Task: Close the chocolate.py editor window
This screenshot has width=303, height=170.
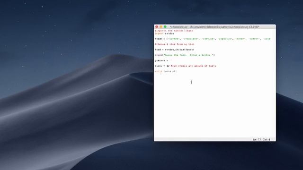Action: (x=157, y=27)
